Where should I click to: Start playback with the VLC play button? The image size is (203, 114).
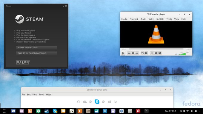123,53
